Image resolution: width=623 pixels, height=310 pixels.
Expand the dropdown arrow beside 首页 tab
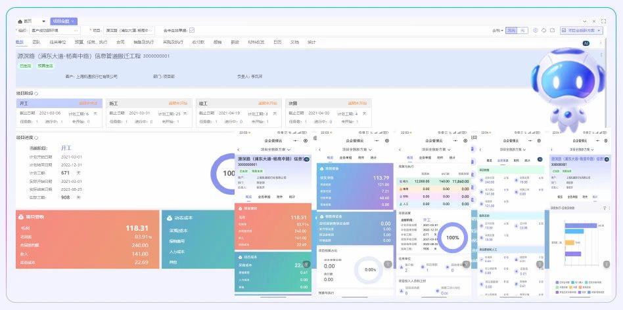point(43,21)
